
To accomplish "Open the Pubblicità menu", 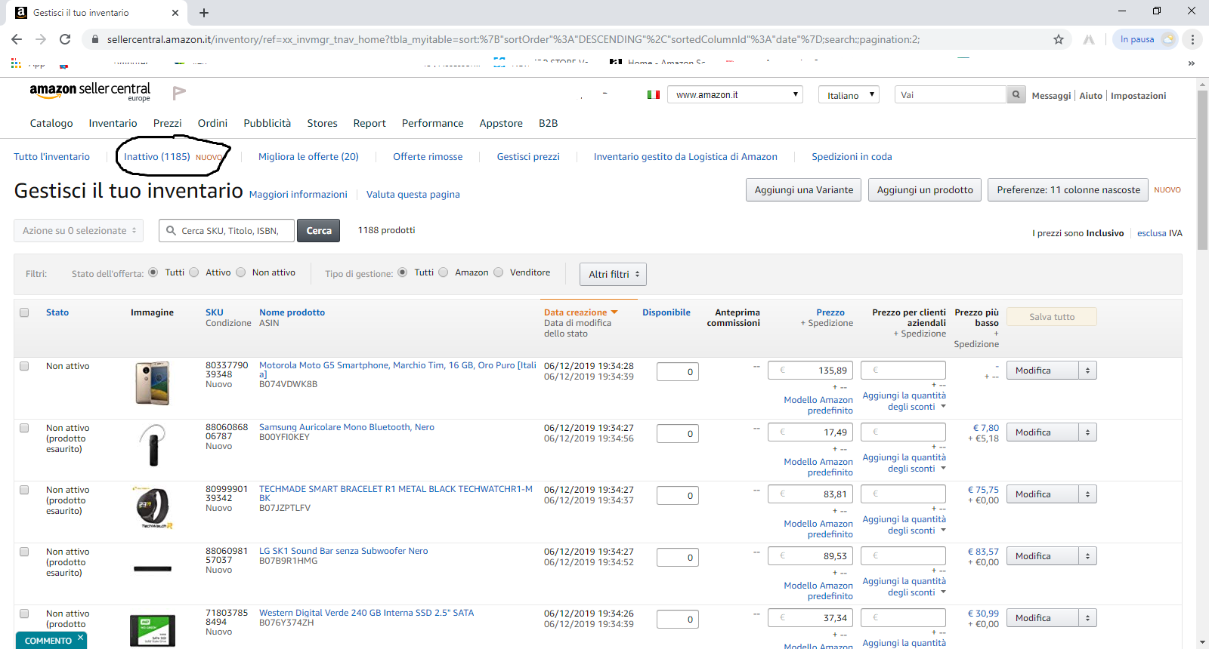I will [267, 123].
